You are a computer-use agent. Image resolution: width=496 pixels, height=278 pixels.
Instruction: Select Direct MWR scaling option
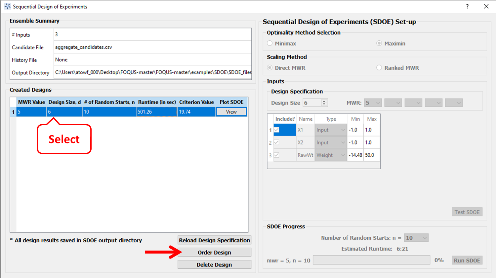coord(270,68)
